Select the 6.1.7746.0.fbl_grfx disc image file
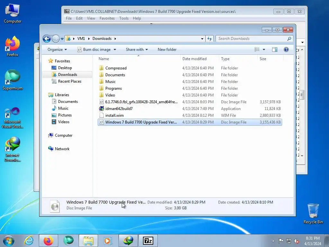The height and width of the screenshot is (247, 329). [190, 102]
